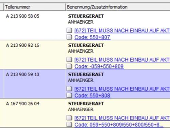Click note icon beside [672] link for A 213 900 58 05
The image size is (170, 130).
tap(69, 30)
